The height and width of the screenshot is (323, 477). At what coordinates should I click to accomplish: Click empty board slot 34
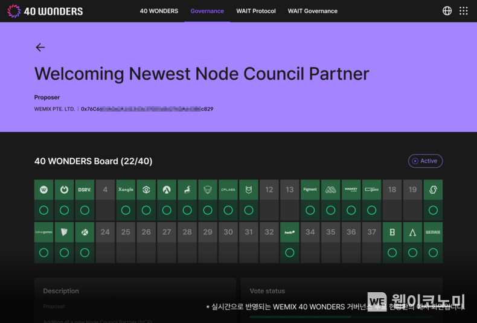coord(310,232)
